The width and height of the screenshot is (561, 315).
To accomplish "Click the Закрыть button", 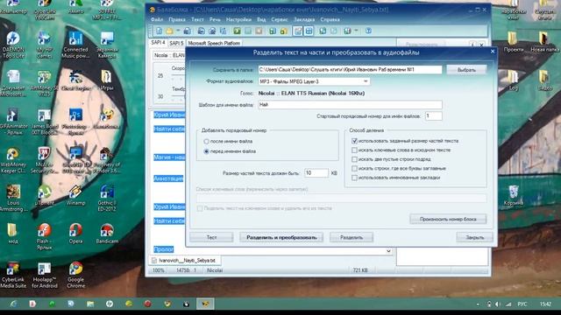I will [474, 237].
